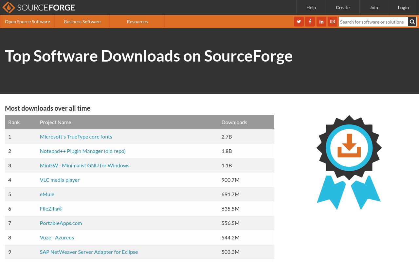Image resolution: width=419 pixels, height=262 pixels.
Task: Share page on Twitter
Action: point(299,22)
